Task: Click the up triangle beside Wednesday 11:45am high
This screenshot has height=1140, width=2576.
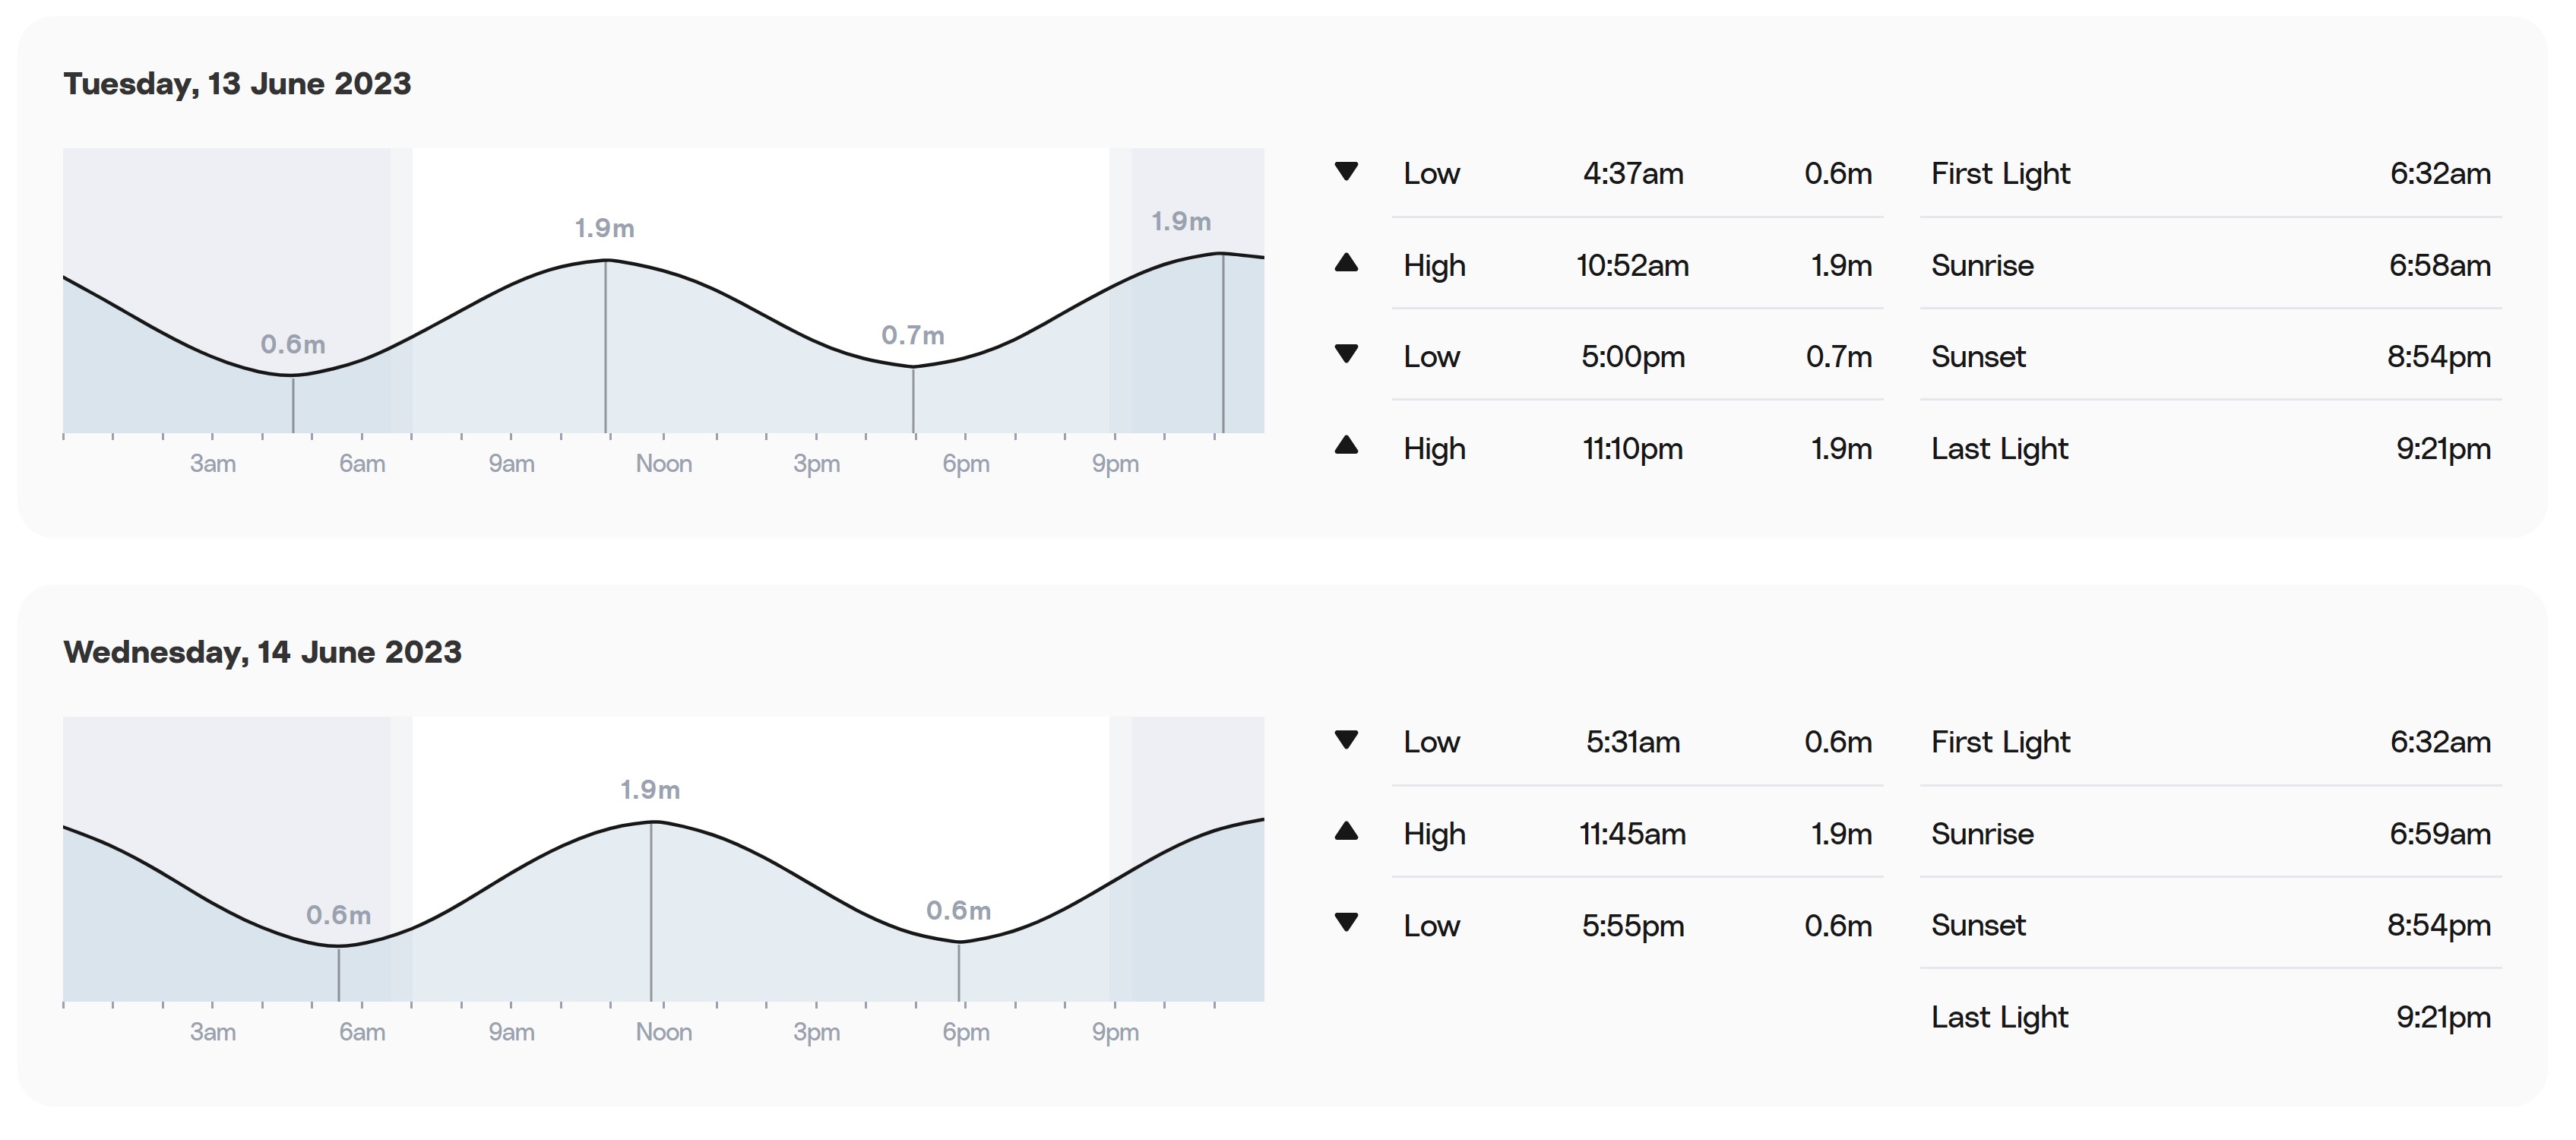Action: pyautogui.click(x=1346, y=831)
